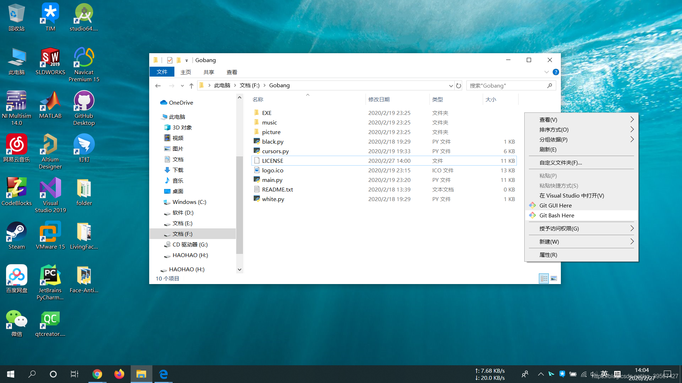Image resolution: width=682 pixels, height=383 pixels.
Task: Expand 查看(V) submenu in context menu
Action: coord(581,120)
